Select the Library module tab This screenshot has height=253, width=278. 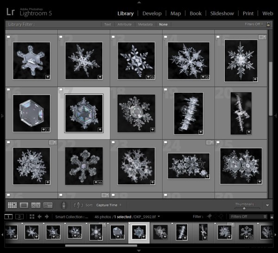click(x=126, y=13)
